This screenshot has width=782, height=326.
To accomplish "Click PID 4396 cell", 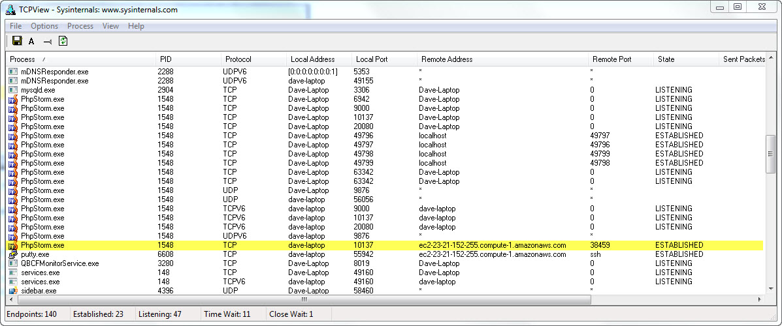I will tap(165, 291).
